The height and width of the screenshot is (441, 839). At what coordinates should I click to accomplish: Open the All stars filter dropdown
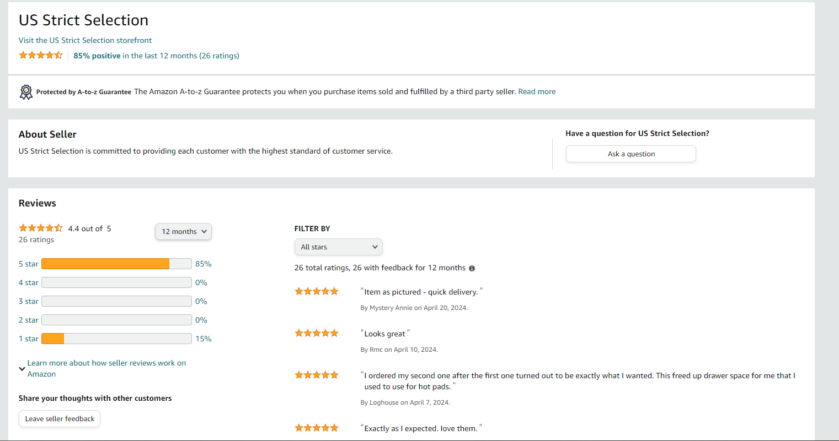[x=338, y=247]
